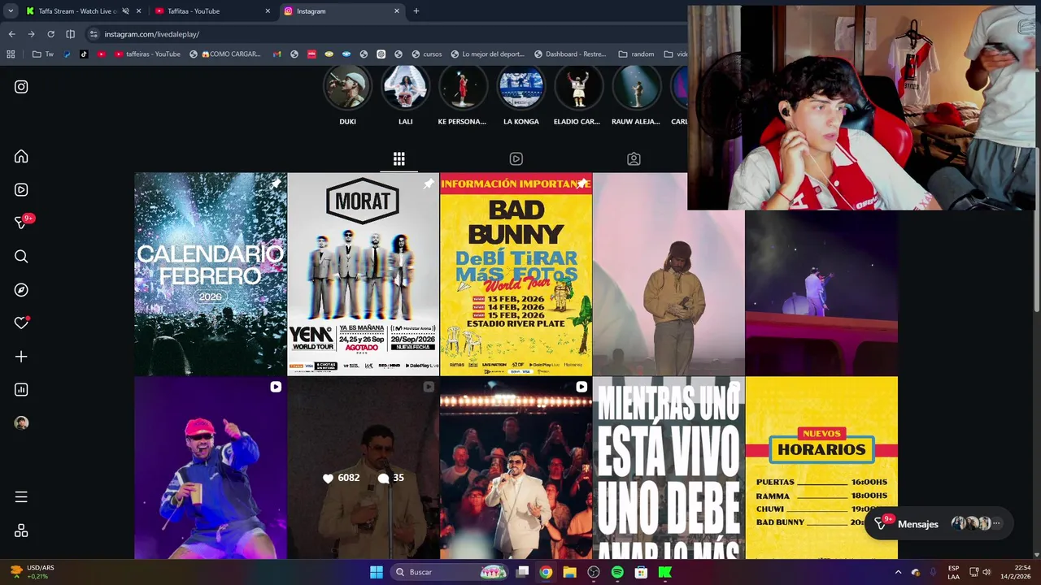Reload the Instagram page
This screenshot has width=1041, height=585.
click(50, 34)
